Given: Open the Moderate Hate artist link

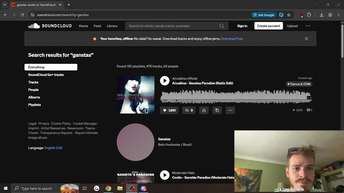Looking at the screenshot, I should tap(183, 173).
